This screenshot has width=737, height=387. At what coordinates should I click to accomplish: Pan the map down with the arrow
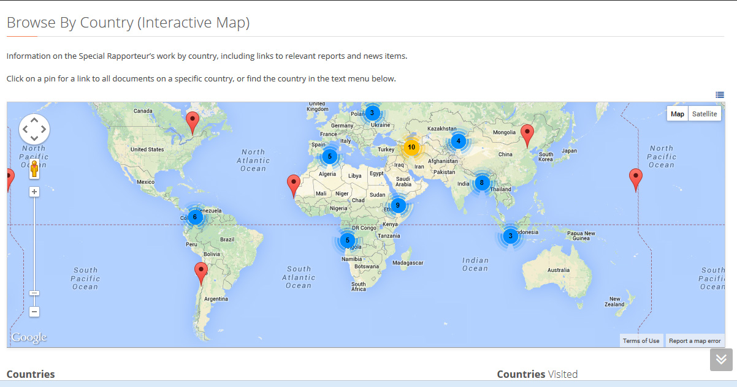click(34, 138)
